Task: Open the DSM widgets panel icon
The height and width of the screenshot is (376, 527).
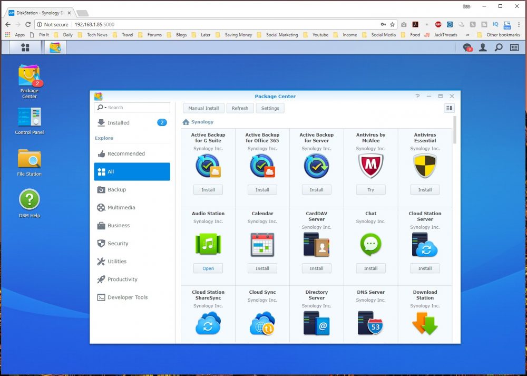Action: pyautogui.click(x=514, y=47)
